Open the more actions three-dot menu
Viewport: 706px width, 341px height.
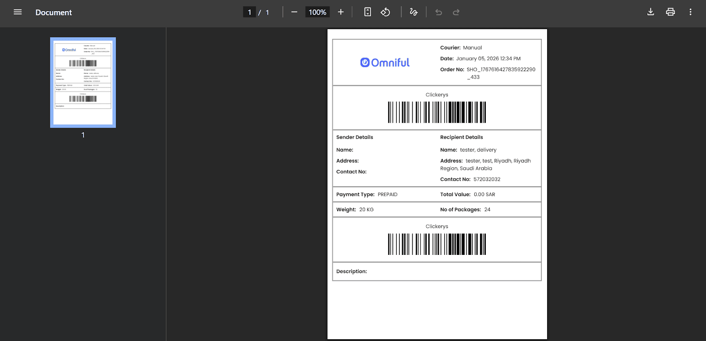(690, 12)
